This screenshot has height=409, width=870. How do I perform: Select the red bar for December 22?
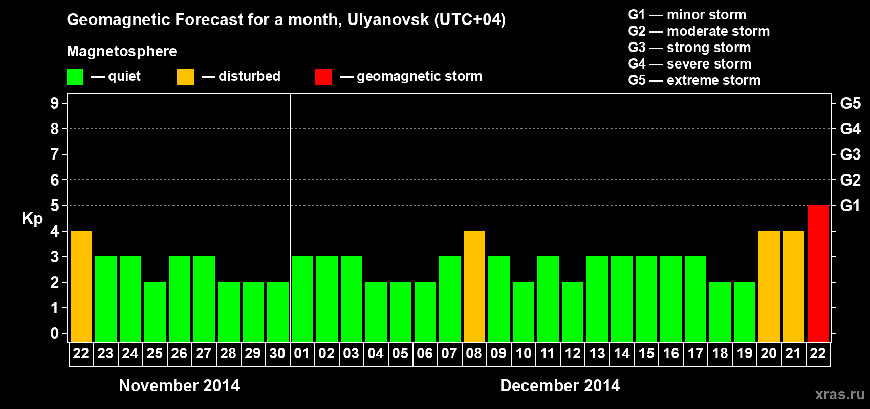pos(818,274)
